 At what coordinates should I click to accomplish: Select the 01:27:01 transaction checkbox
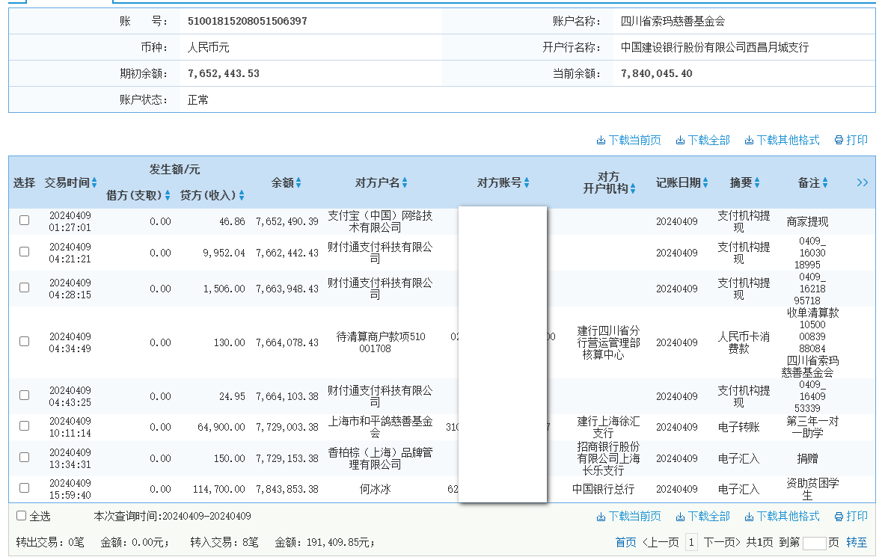point(24,221)
